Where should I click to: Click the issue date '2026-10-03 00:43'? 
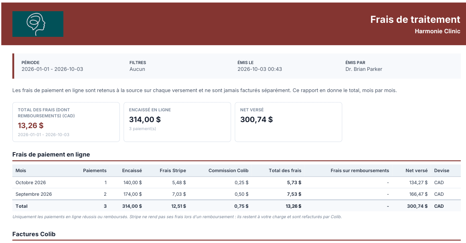259,69
